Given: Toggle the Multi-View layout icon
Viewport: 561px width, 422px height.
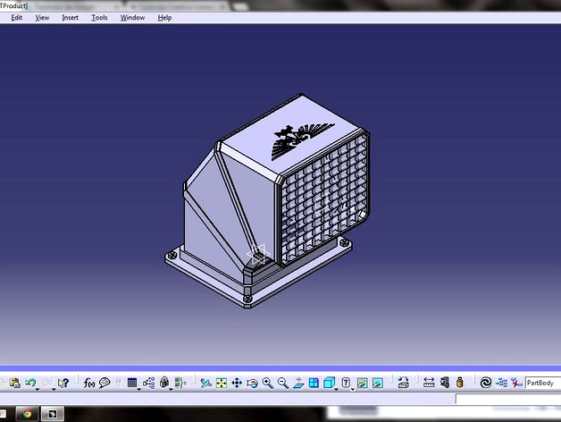Looking at the screenshot, I should click(314, 383).
